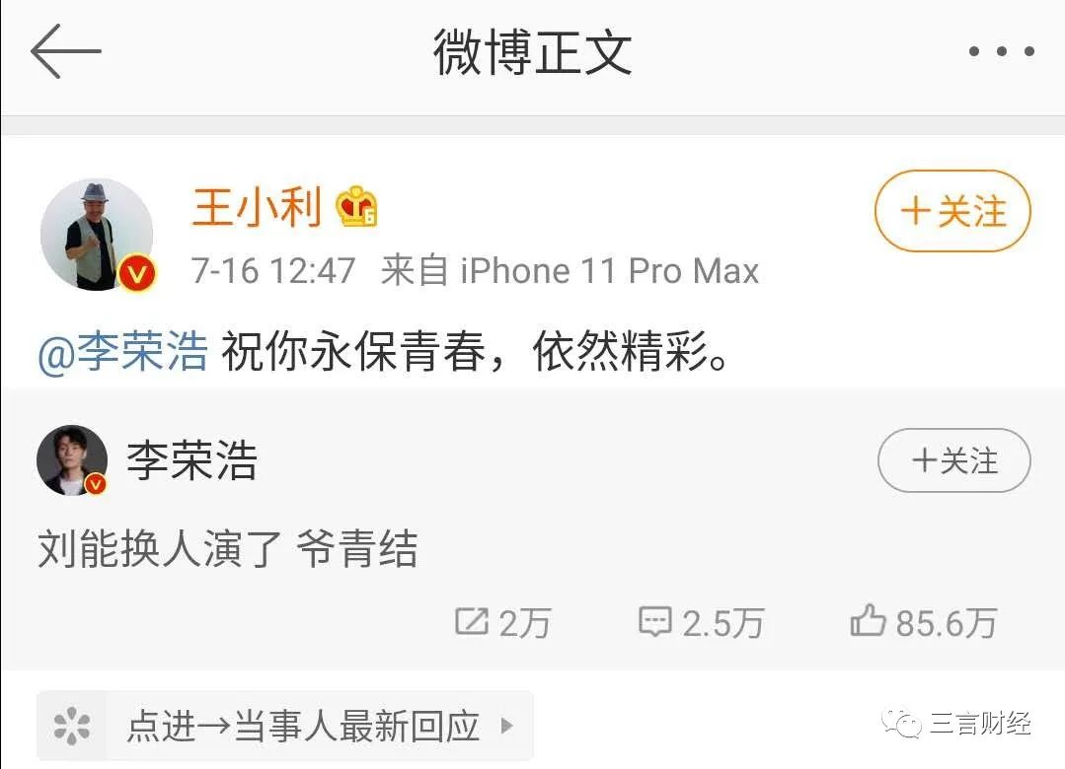
Task: Tap the back arrow icon
Action: tap(66, 51)
